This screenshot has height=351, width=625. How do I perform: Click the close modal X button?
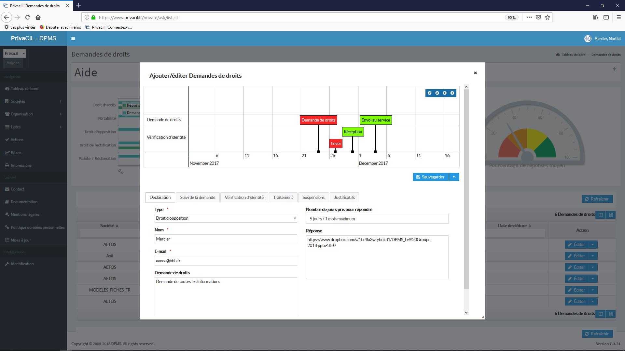tap(476, 73)
